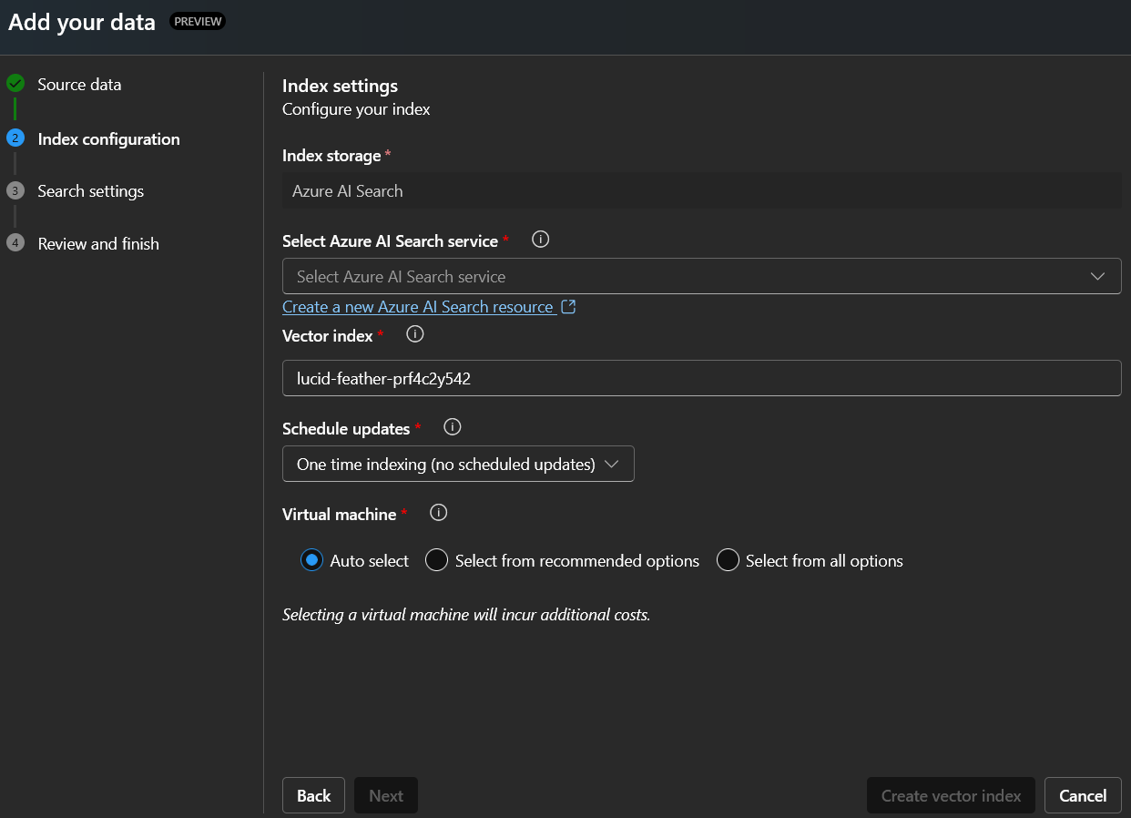Choose Select from recommended options
Image resolution: width=1131 pixels, height=818 pixels.
click(436, 560)
